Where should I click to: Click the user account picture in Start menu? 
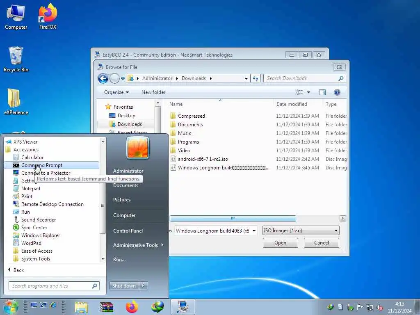pos(138,148)
